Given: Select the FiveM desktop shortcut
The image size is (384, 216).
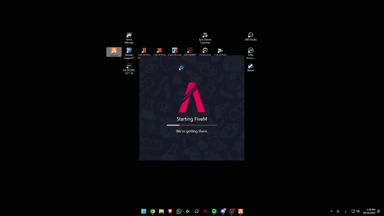Looking at the screenshot, I should click(114, 52).
